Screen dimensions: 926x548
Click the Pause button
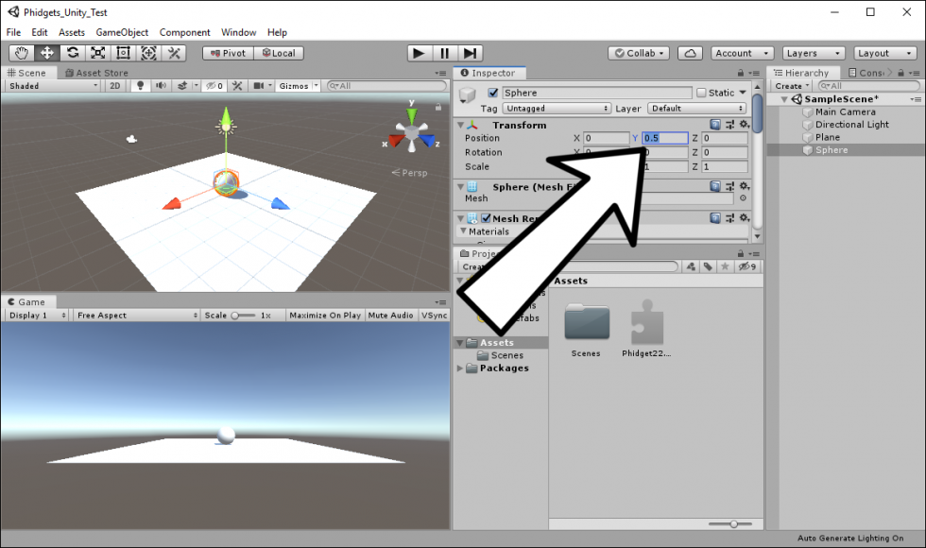click(x=444, y=53)
